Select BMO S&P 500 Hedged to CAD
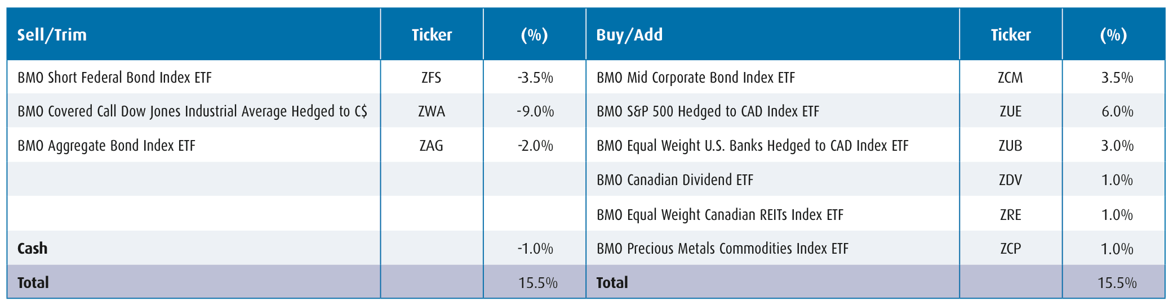 point(708,111)
